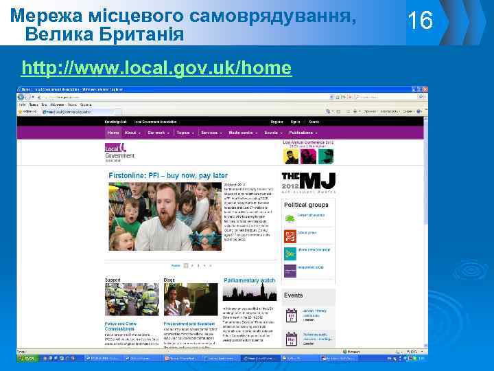Open the Parliamentary watch heading link
The width and height of the screenshot is (494, 371).
249,280
